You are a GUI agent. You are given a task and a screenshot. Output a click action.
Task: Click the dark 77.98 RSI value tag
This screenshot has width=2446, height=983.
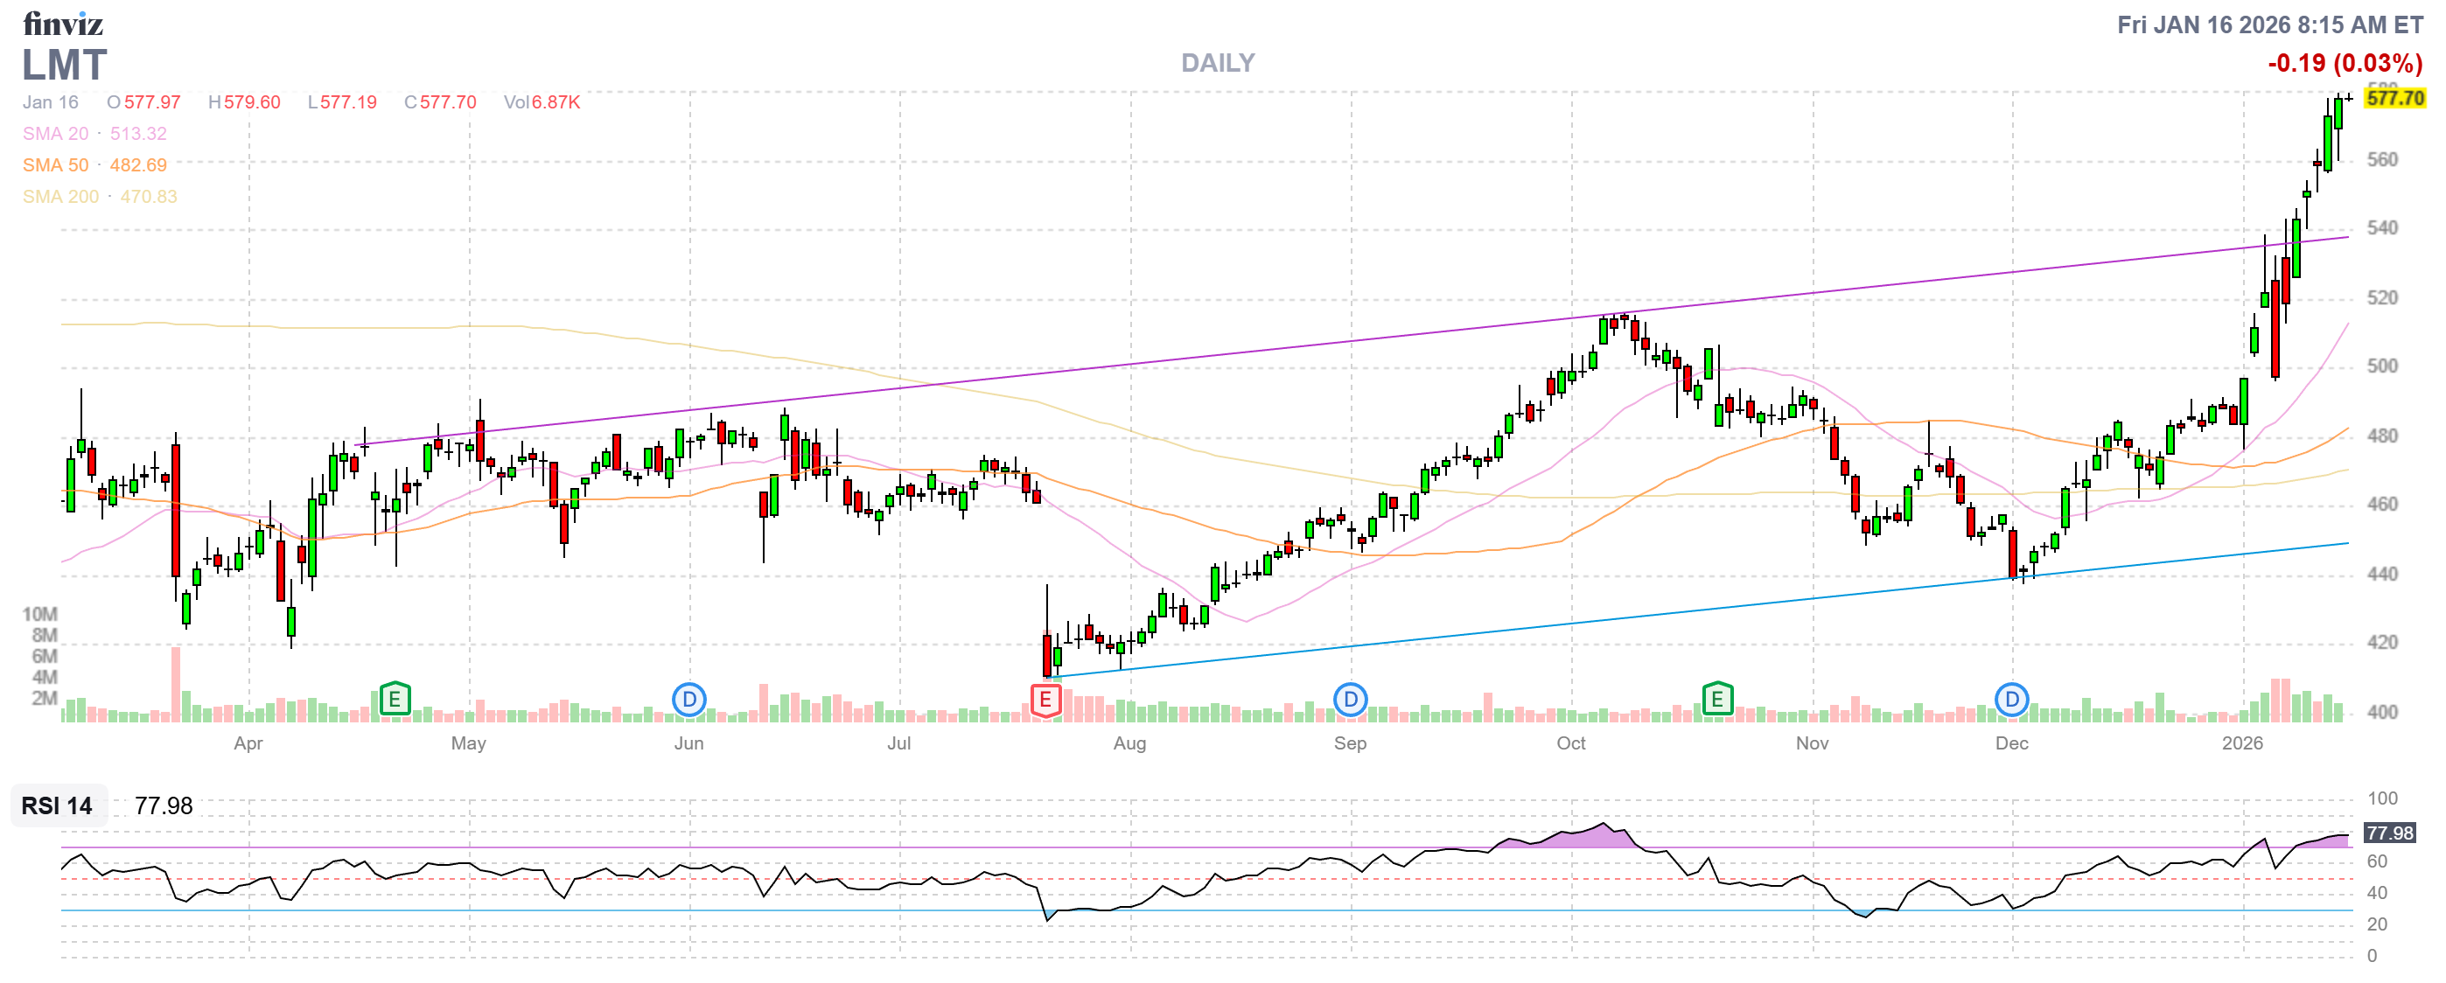point(2389,833)
